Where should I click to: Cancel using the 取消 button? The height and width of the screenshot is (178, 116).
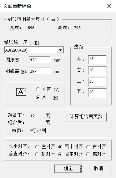tap(98, 169)
